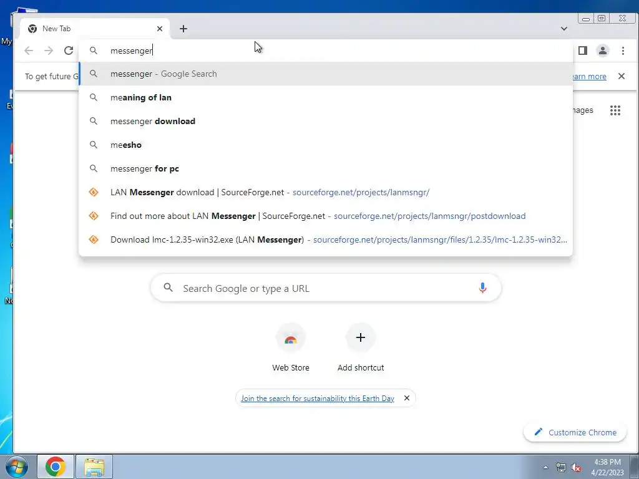The width and height of the screenshot is (639, 479).
Task: Dismiss the Earth Day promo with its X
Action: (x=407, y=398)
